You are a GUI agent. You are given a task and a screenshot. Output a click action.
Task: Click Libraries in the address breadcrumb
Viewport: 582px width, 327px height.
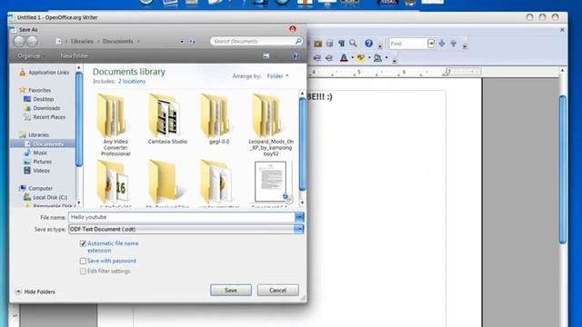82,41
